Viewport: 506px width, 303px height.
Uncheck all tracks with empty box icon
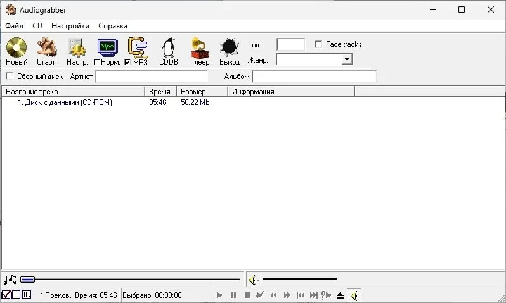point(16,295)
